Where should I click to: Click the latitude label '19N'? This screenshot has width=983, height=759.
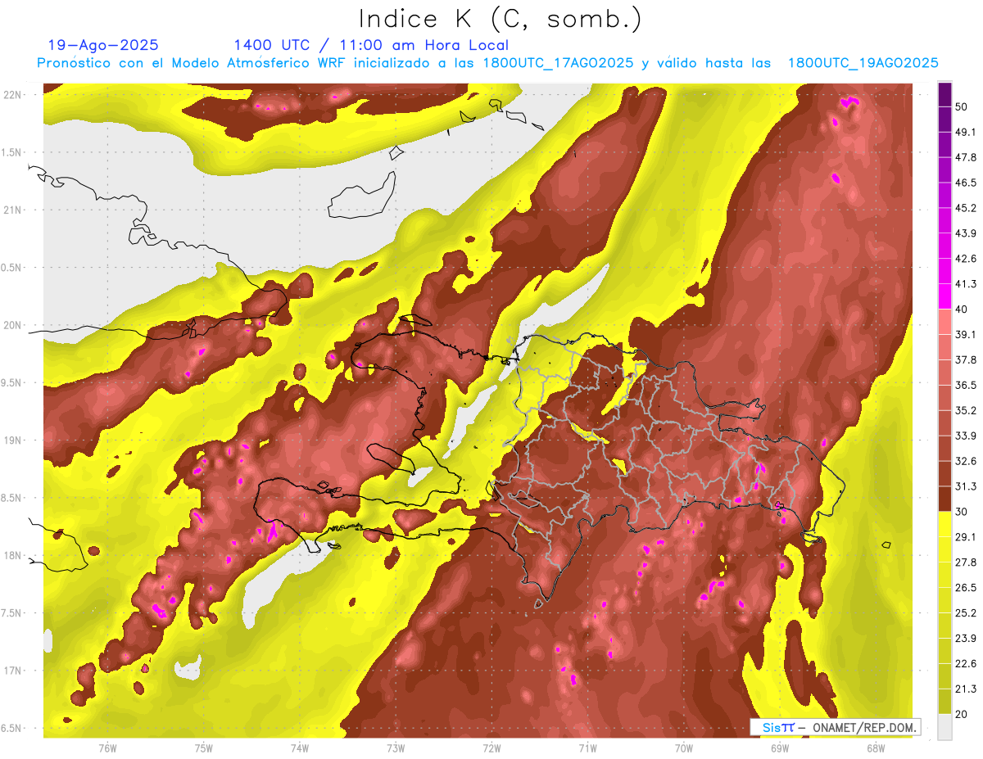click(x=13, y=440)
